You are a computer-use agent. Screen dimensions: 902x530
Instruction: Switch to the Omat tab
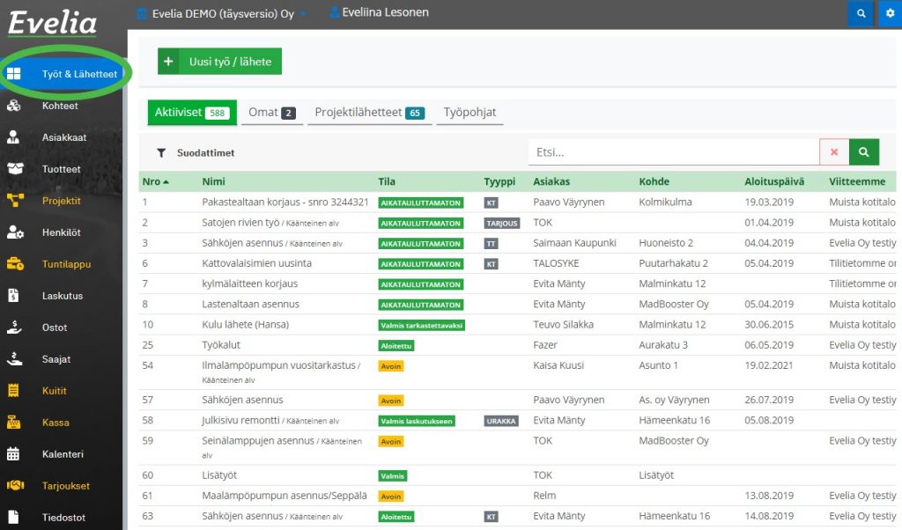coord(272,113)
